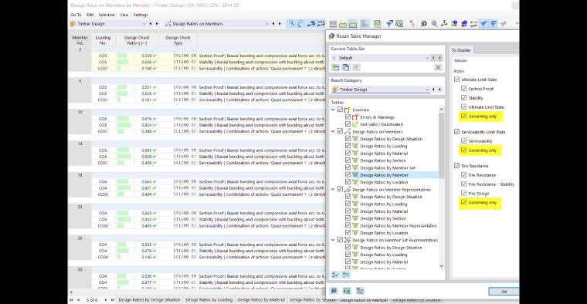Uncheck Governing only under Fire Resistance
The width and height of the screenshot is (587, 304).
pyautogui.click(x=464, y=202)
